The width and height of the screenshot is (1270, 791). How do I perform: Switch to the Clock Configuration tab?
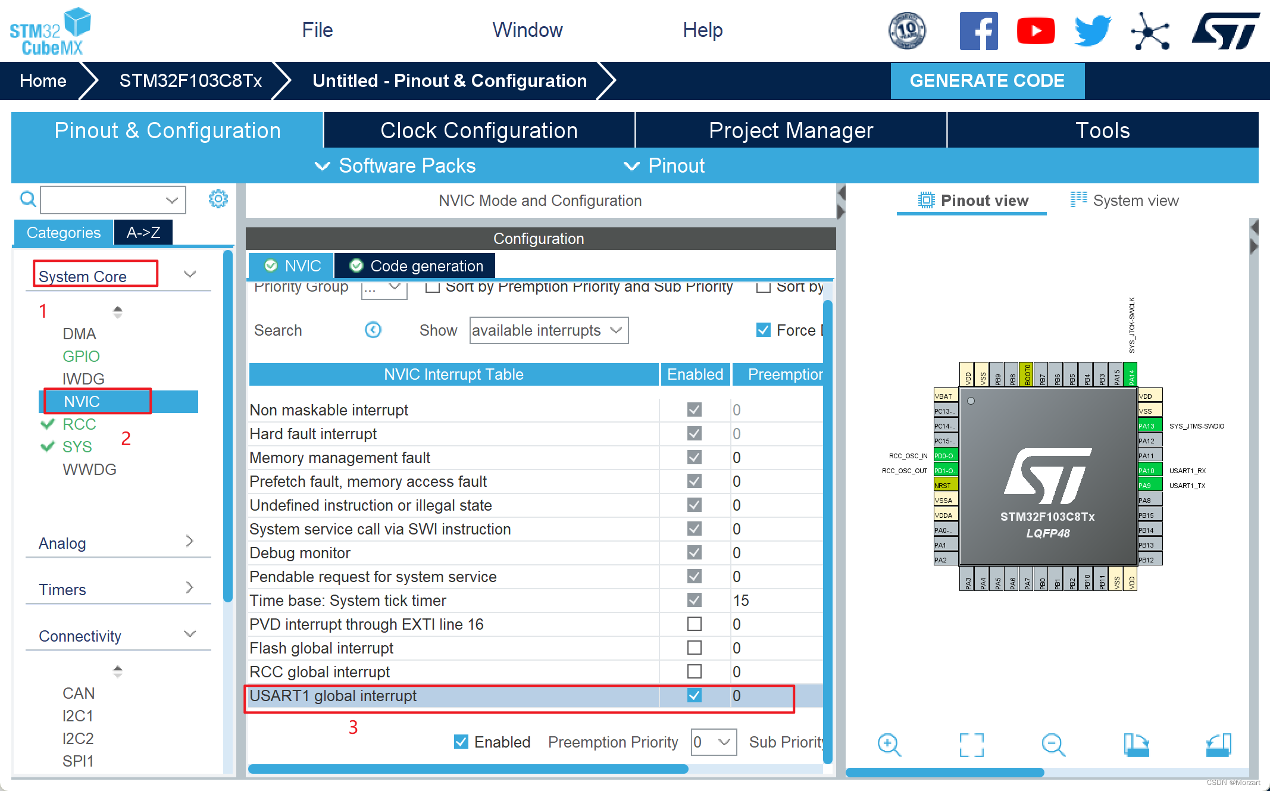(479, 130)
